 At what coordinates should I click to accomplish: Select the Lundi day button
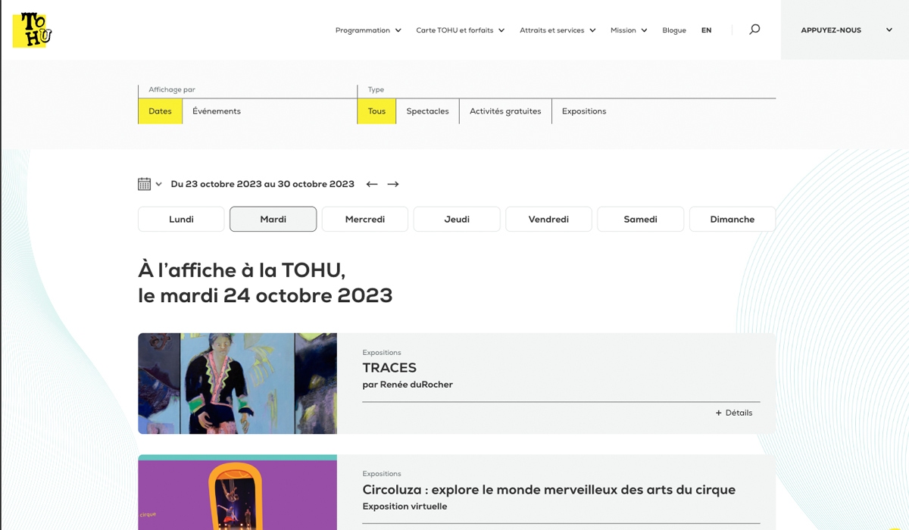pyautogui.click(x=181, y=219)
